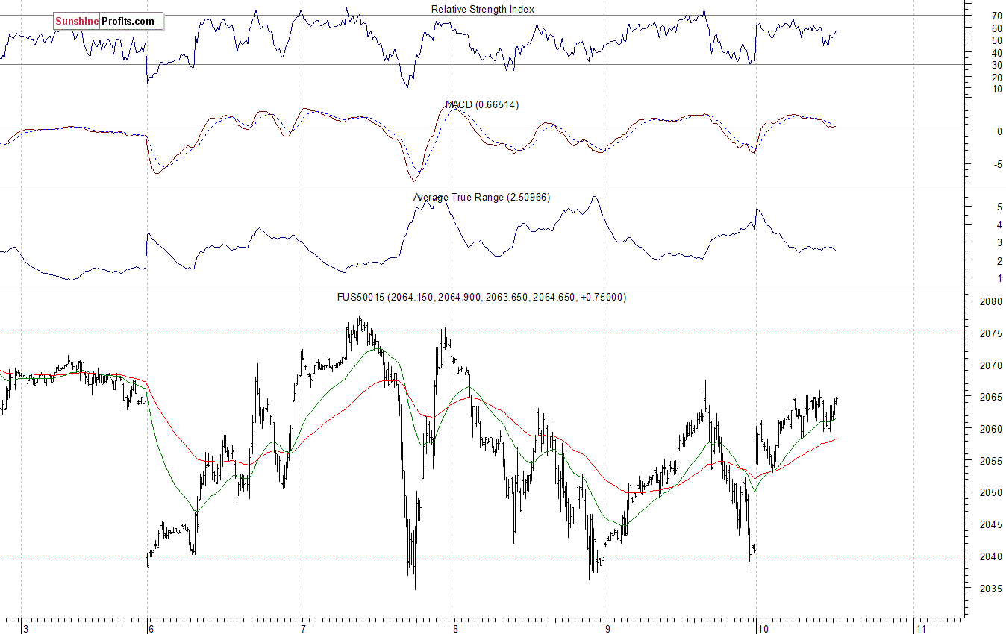This screenshot has height=634, width=1006.
Task: Click the 2040 price axis label
Action: coord(991,556)
